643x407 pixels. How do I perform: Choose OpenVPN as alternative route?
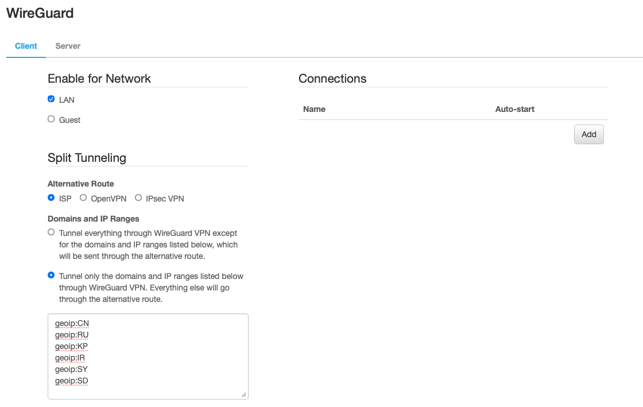pos(83,198)
